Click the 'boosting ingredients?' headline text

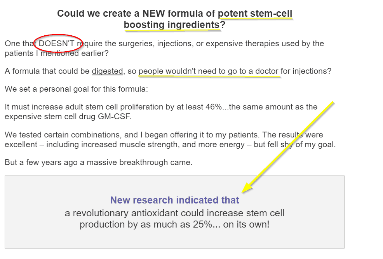coord(175,24)
